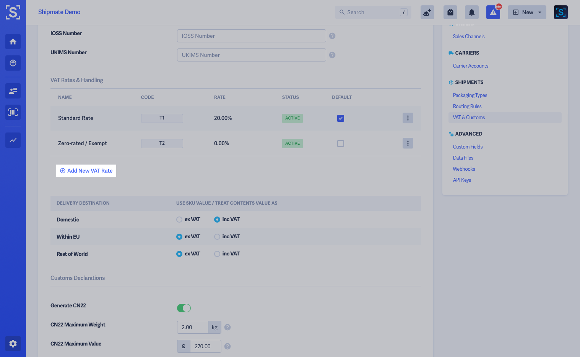Select inc VAT for Rest of World
This screenshot has width=580, height=357.
(217, 254)
